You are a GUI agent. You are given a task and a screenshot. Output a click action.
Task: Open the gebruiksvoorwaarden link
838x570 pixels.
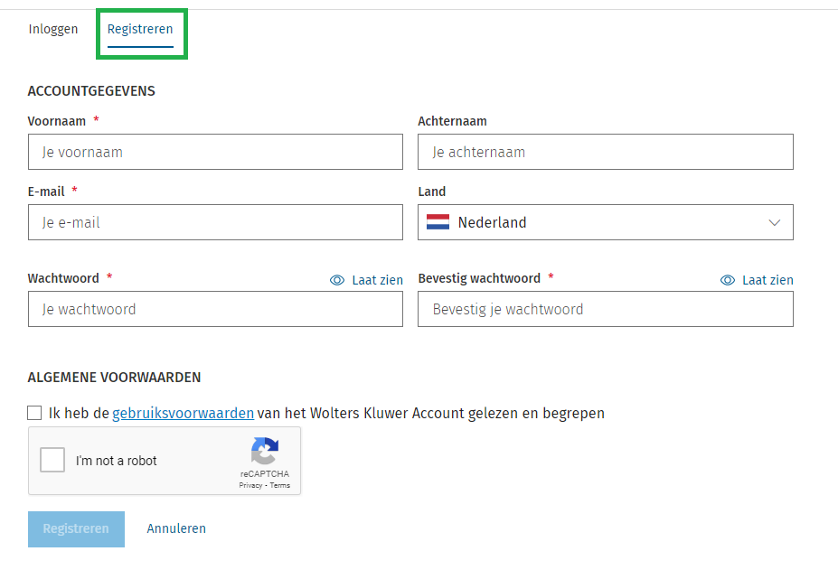(x=183, y=413)
